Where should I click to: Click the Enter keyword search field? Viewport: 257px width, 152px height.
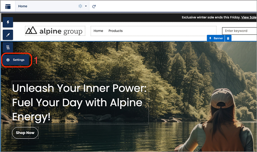239,31
